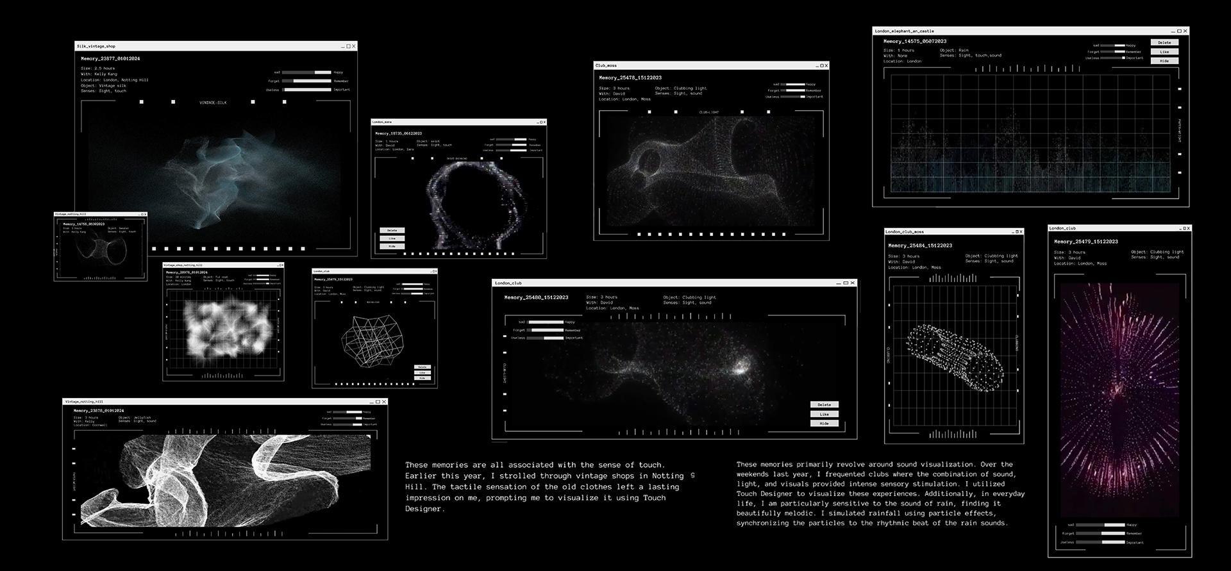Minimize the Silk_vintage_shop window
The height and width of the screenshot is (571, 1231).
[x=344, y=47]
